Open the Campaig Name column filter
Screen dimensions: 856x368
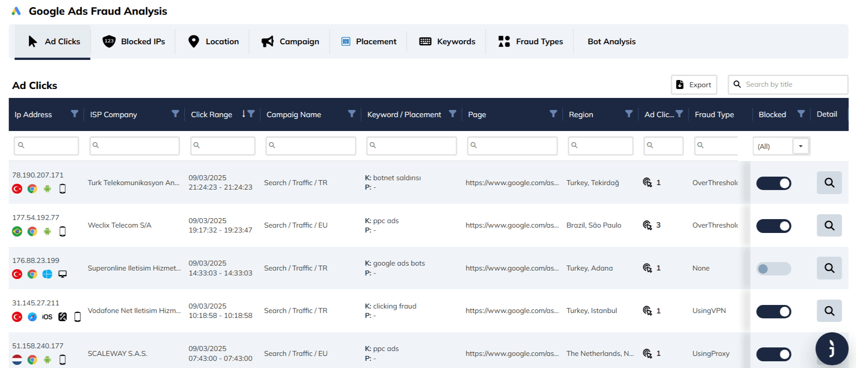coord(352,114)
